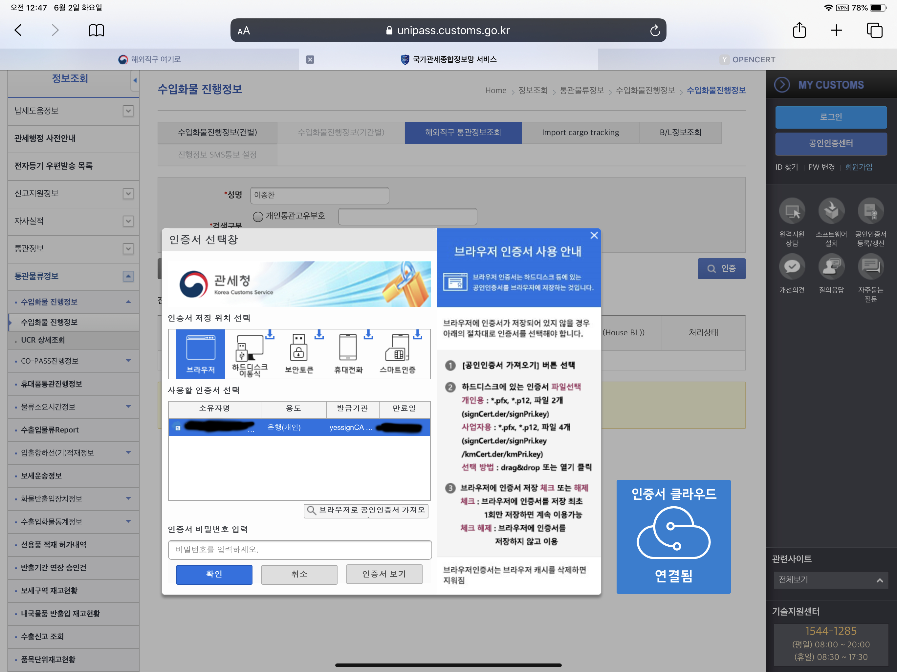Image resolution: width=897 pixels, height=672 pixels.
Task: Select the 개인통관고유부호 radio button
Action: tap(258, 217)
